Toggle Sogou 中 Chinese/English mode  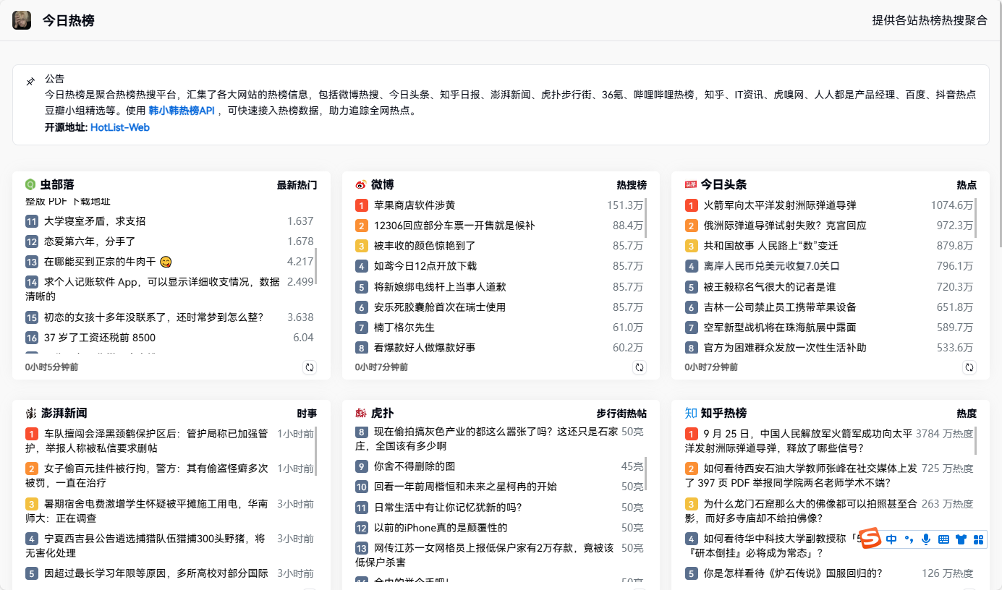(891, 539)
